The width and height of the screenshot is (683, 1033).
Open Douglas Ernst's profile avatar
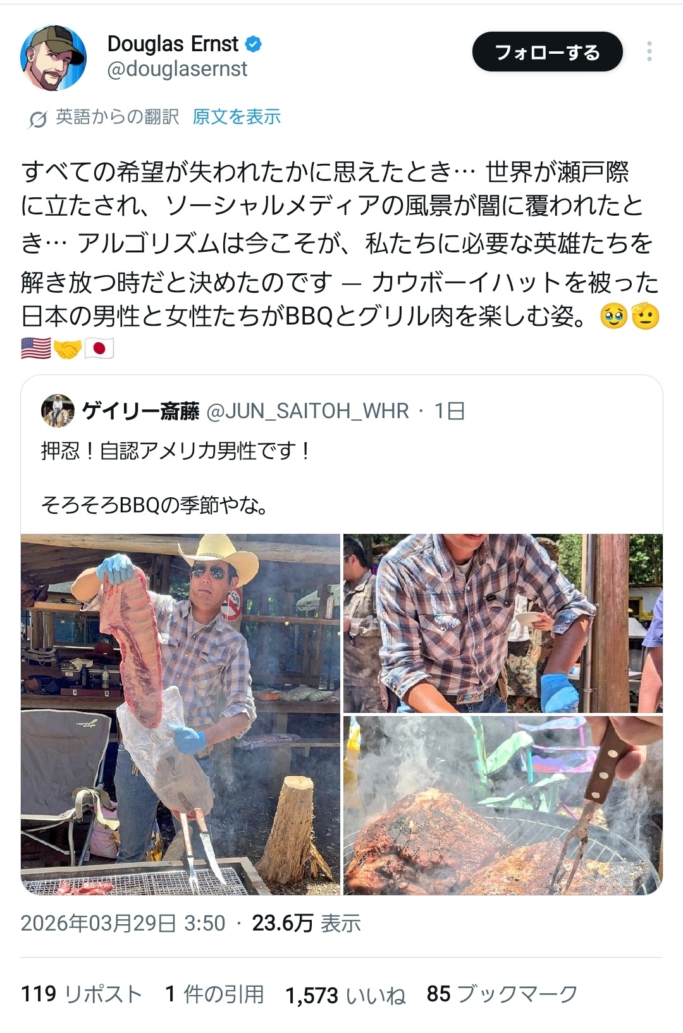click(53, 58)
